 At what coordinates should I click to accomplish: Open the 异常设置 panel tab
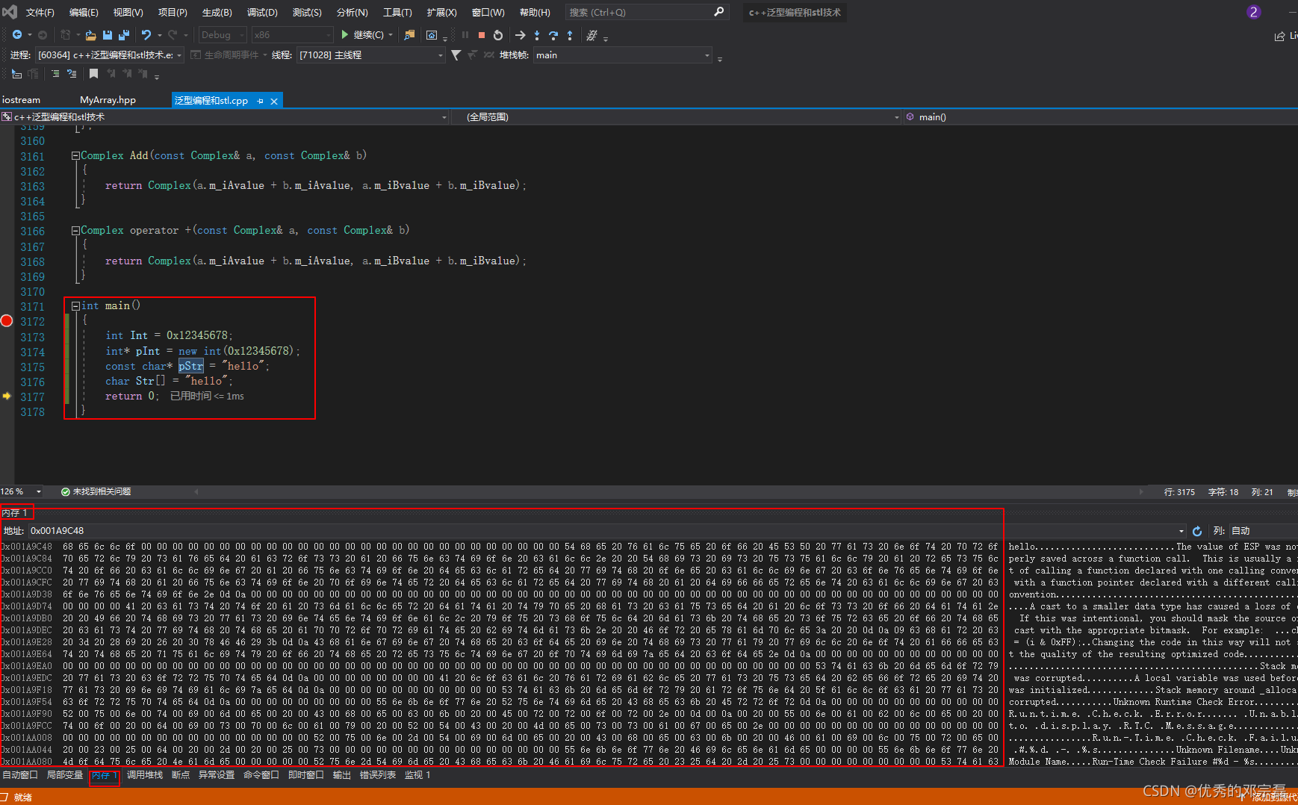point(217,775)
